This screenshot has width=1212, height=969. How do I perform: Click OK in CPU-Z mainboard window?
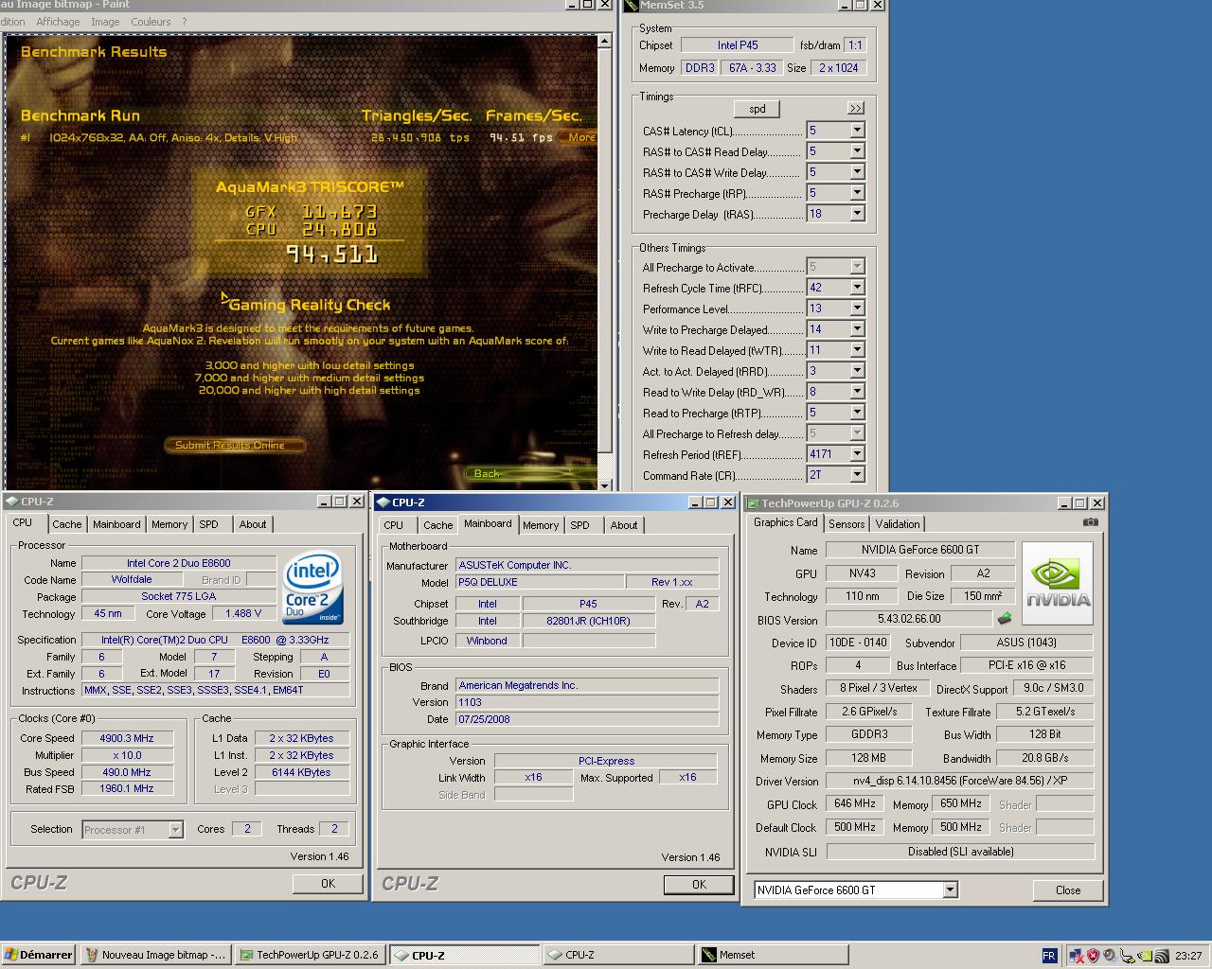pyautogui.click(x=699, y=884)
